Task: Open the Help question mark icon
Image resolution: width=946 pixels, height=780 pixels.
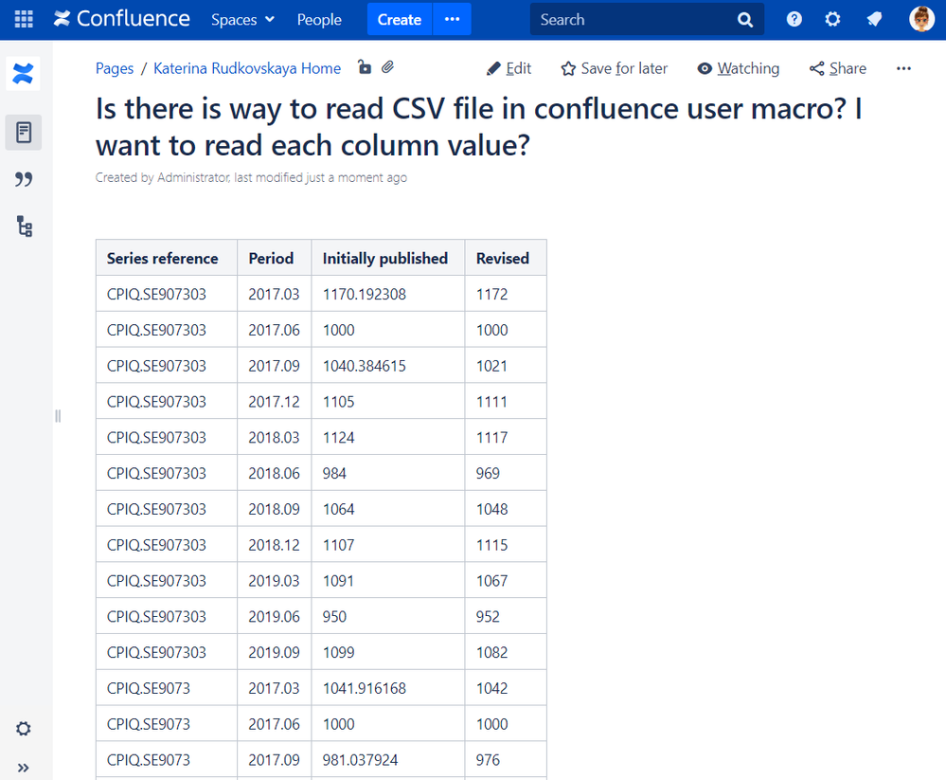Action: [794, 19]
